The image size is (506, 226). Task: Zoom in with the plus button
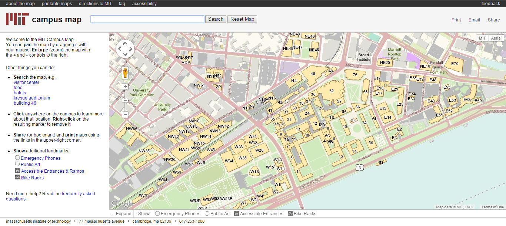(125, 87)
